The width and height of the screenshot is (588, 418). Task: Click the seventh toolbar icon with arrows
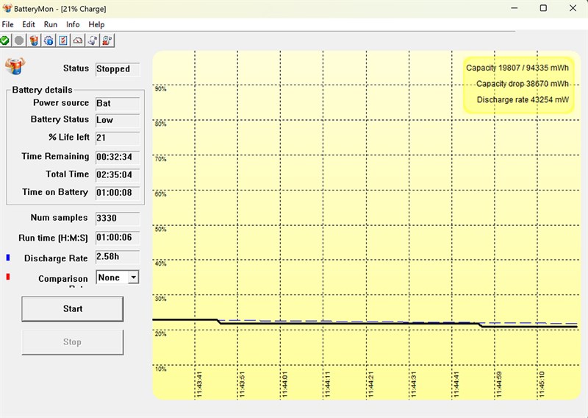tap(93, 40)
